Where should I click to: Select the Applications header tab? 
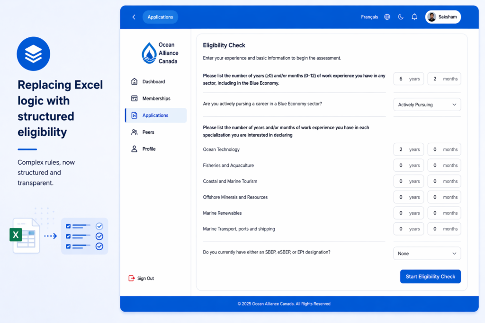(160, 17)
